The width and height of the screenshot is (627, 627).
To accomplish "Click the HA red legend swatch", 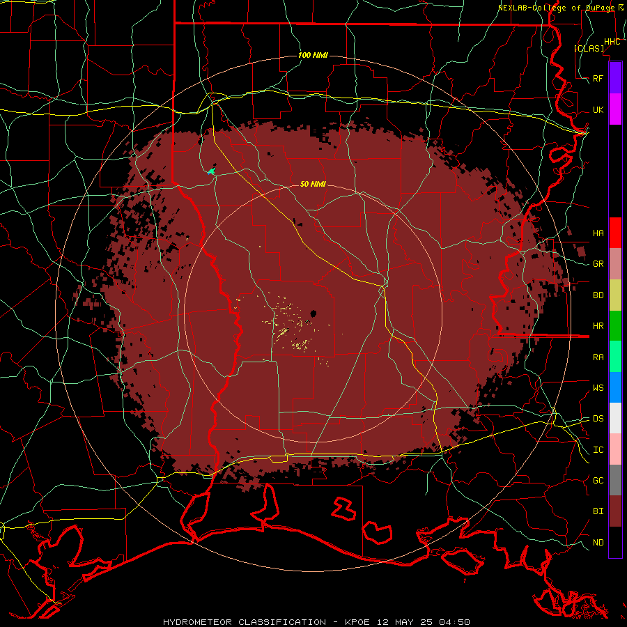I will click(x=615, y=233).
